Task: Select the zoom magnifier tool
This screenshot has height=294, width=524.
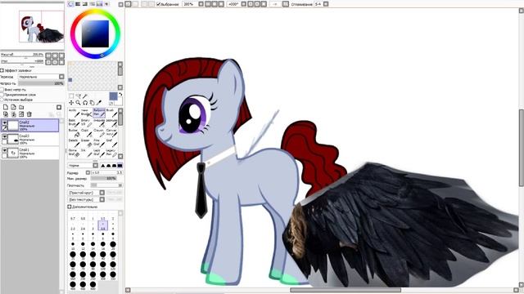Action: pyautogui.click(x=78, y=103)
